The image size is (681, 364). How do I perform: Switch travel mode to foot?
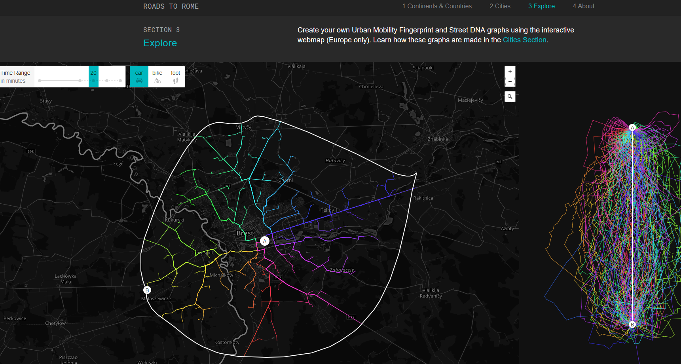[x=176, y=76]
